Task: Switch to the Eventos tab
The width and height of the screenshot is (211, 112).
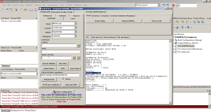Action: coord(96,16)
